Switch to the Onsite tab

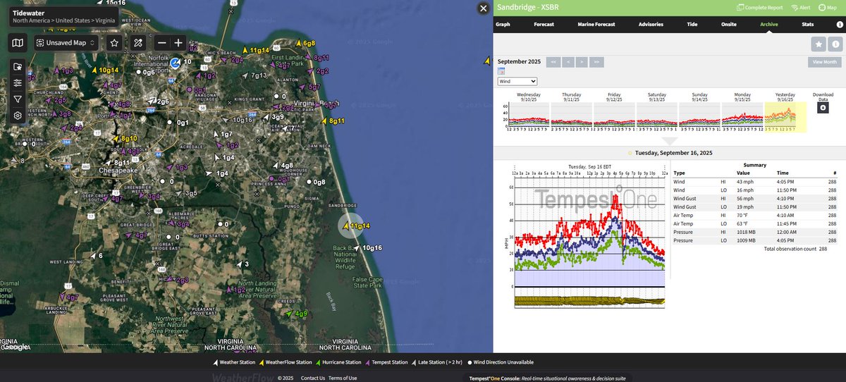pos(729,24)
